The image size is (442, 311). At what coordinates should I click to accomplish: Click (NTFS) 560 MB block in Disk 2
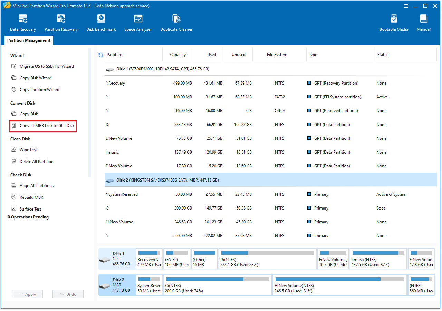[421, 285]
